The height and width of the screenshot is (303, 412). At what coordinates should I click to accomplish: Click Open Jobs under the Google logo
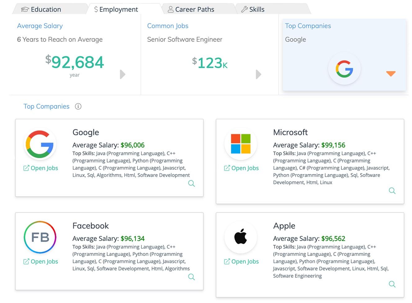(x=40, y=168)
